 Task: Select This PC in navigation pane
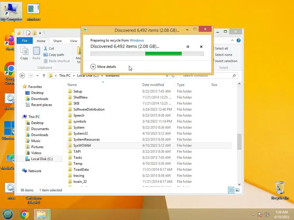(x=31, y=117)
